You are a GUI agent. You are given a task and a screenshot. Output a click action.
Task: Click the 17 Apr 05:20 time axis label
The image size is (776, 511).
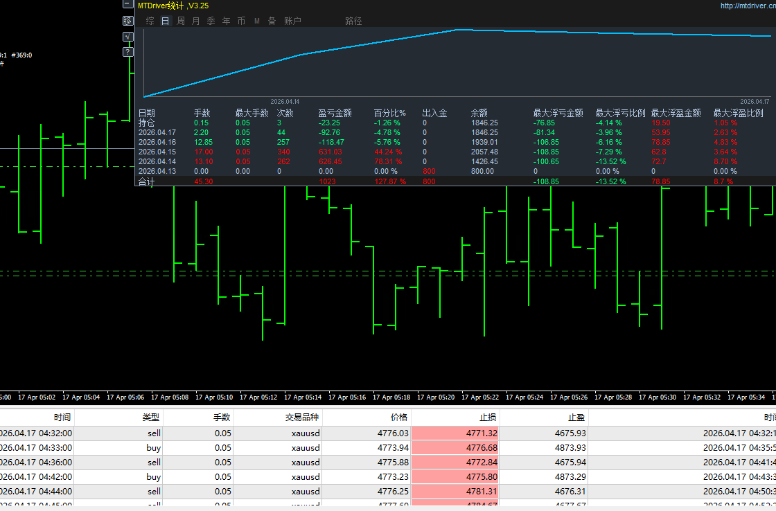436,397
